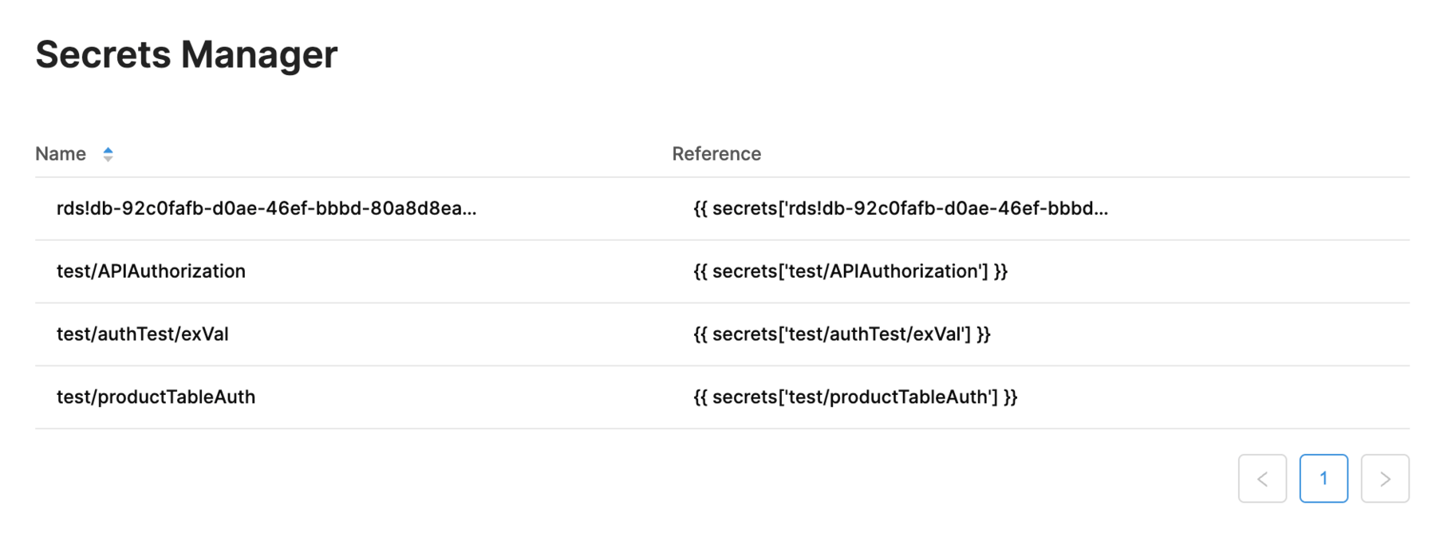Open the test/productTableAuth secret name
Viewport: 1436px width, 549px height.
(156, 397)
